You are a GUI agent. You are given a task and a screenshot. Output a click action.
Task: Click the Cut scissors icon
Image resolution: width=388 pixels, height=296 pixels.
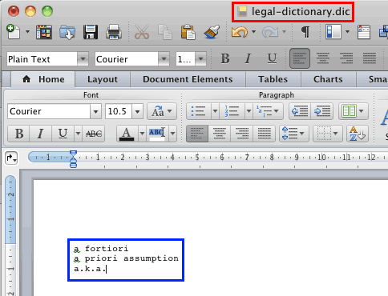pos(142,32)
